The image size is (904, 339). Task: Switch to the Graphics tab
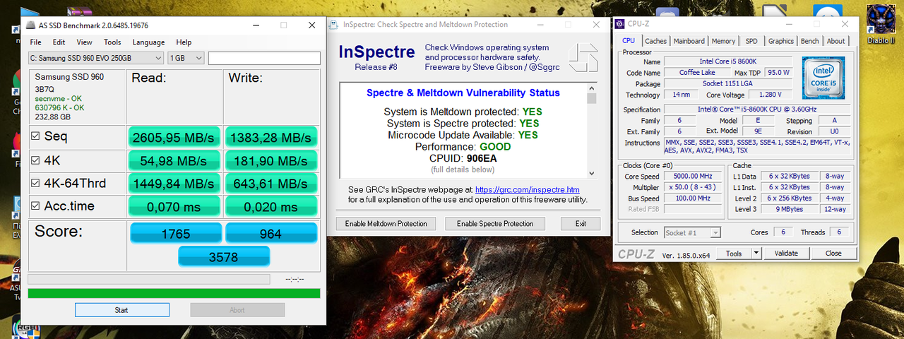coord(781,41)
